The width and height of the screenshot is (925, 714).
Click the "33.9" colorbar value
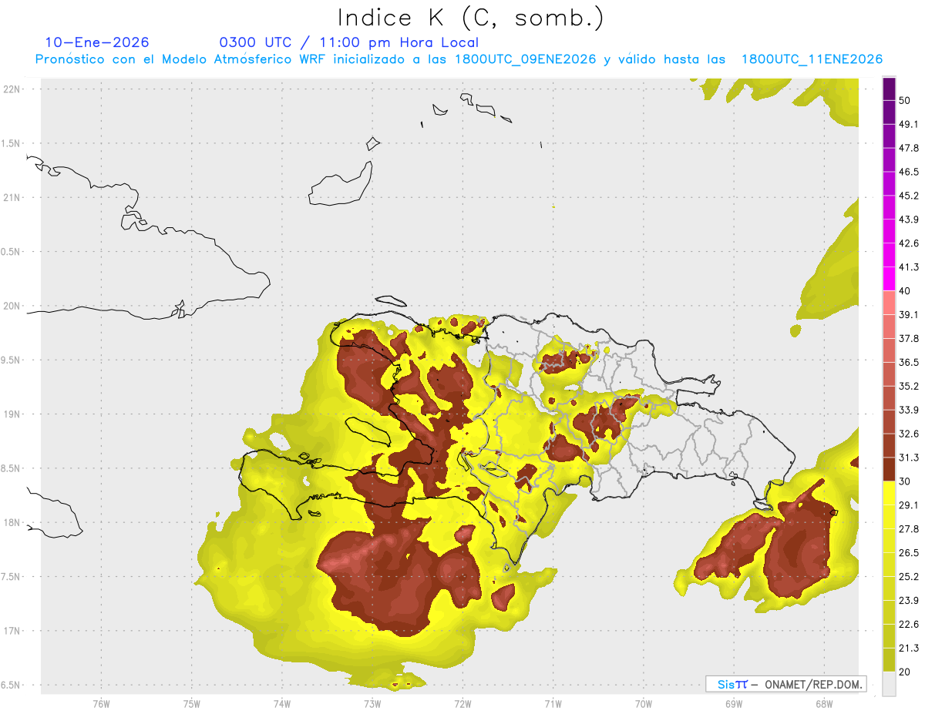coord(909,410)
